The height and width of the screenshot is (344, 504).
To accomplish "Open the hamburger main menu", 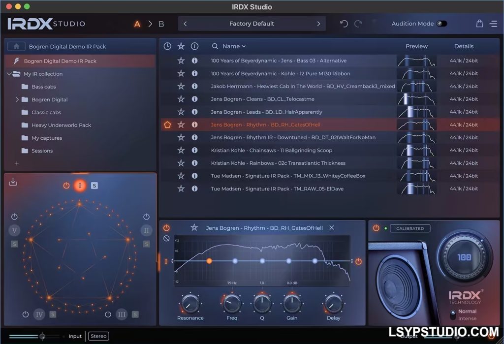I will coord(493,24).
